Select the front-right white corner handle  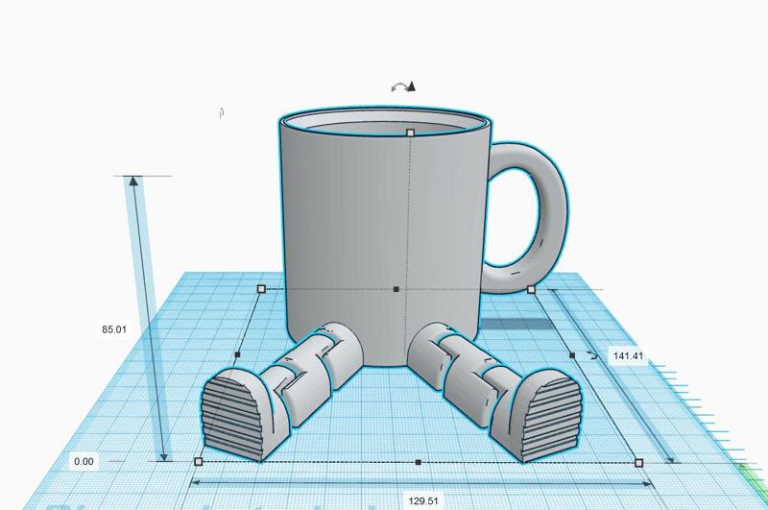638,463
